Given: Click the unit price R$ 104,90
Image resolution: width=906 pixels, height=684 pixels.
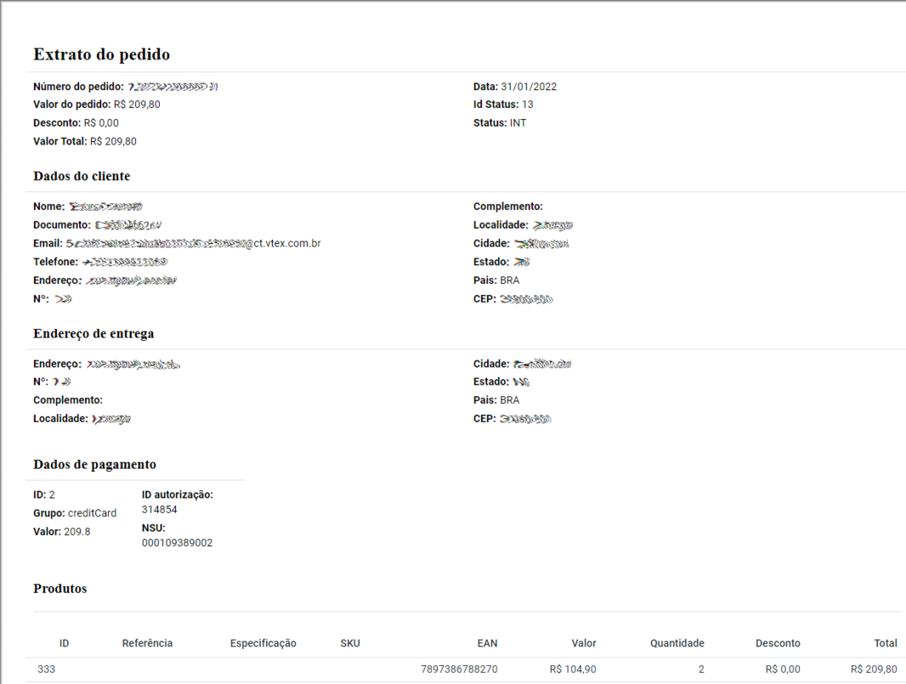Looking at the screenshot, I should click(x=573, y=670).
